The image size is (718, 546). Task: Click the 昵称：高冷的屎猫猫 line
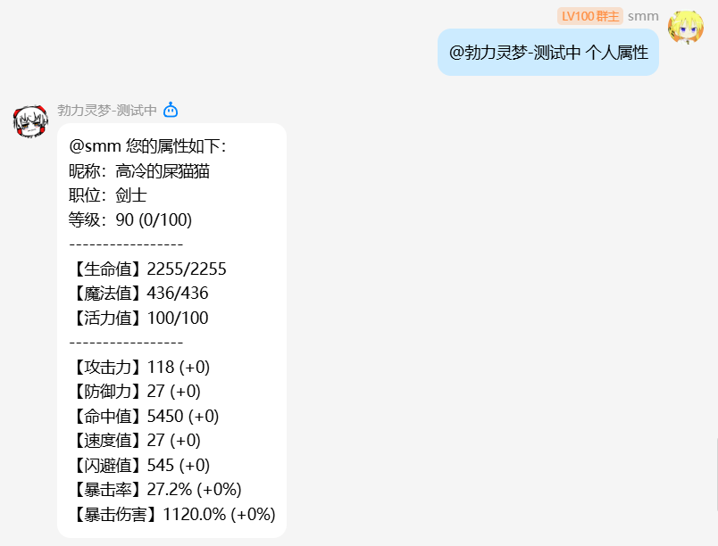point(139,171)
